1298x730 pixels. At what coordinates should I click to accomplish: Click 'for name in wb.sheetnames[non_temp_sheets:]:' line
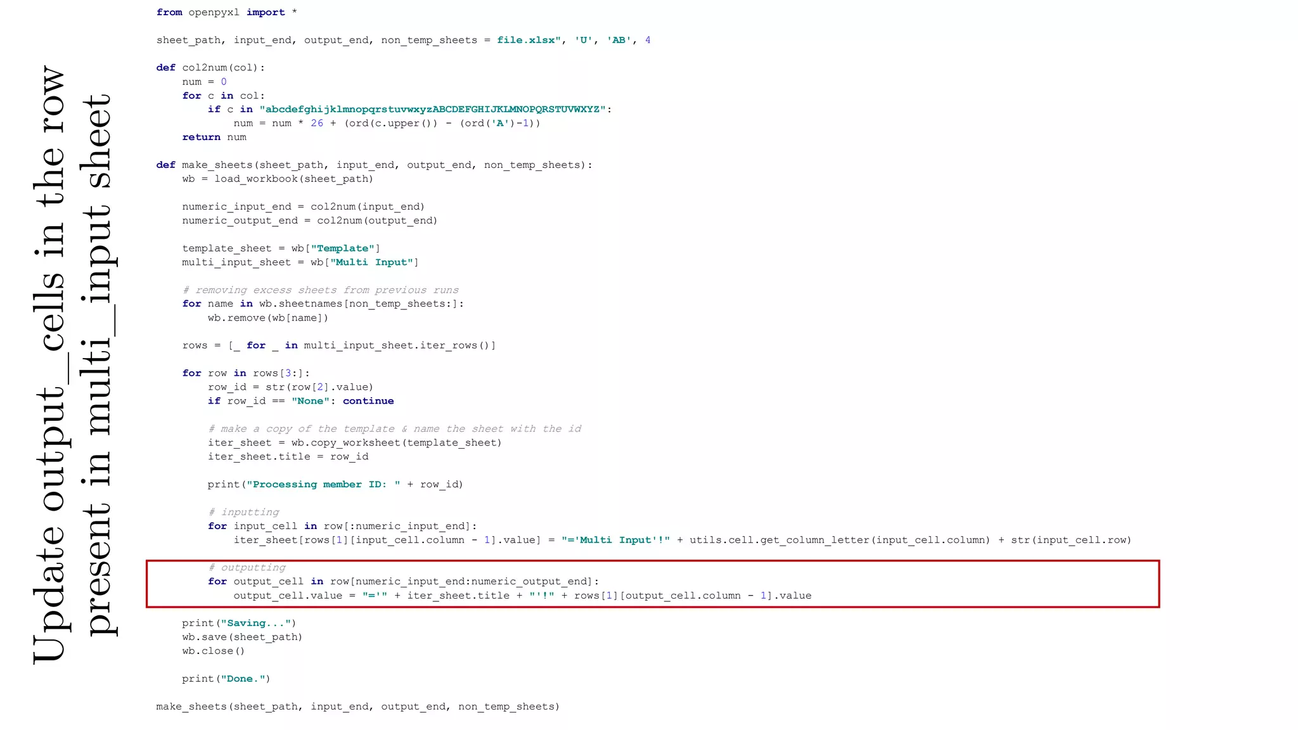pos(323,304)
